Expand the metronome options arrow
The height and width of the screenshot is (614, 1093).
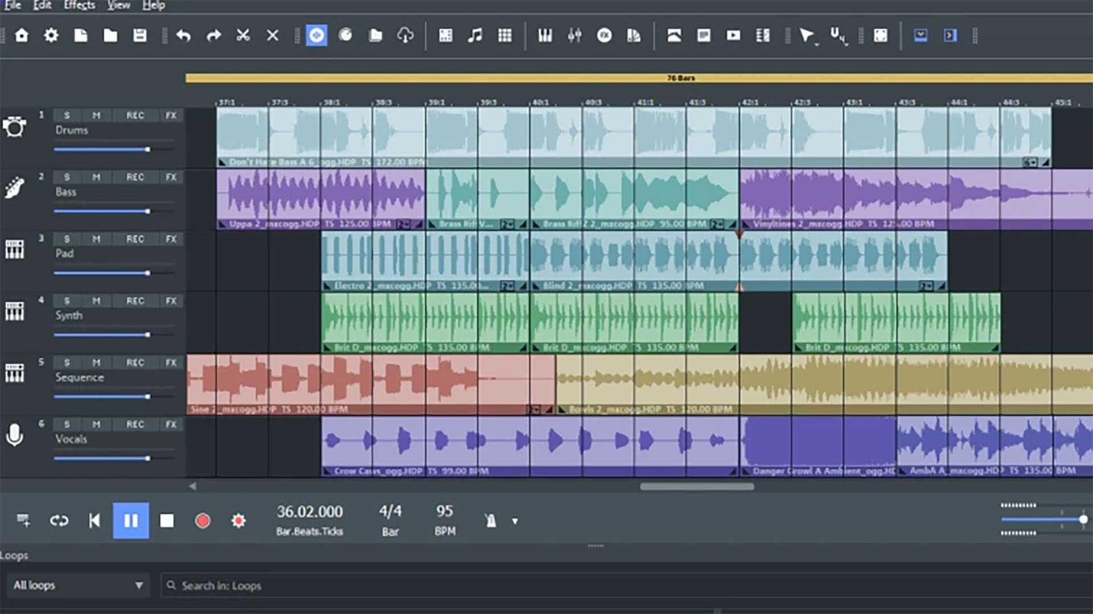coord(515,521)
